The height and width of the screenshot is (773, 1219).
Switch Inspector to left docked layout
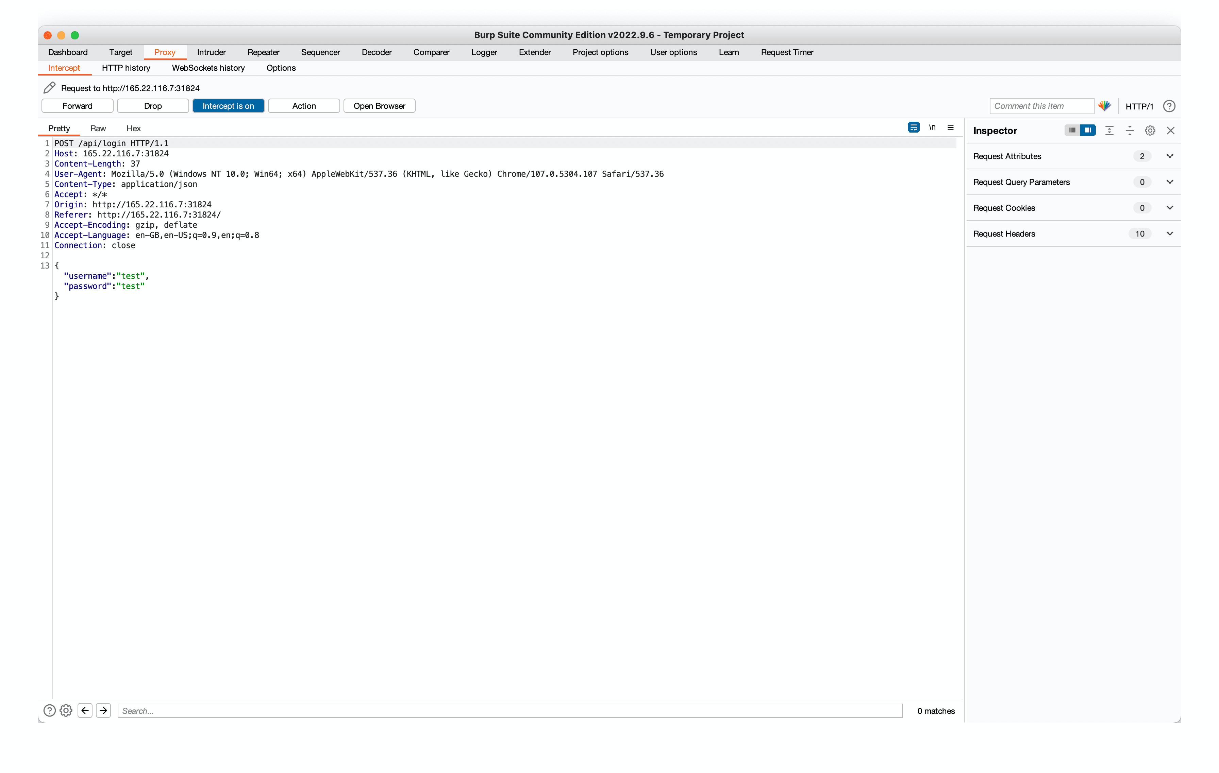pyautogui.click(x=1072, y=131)
